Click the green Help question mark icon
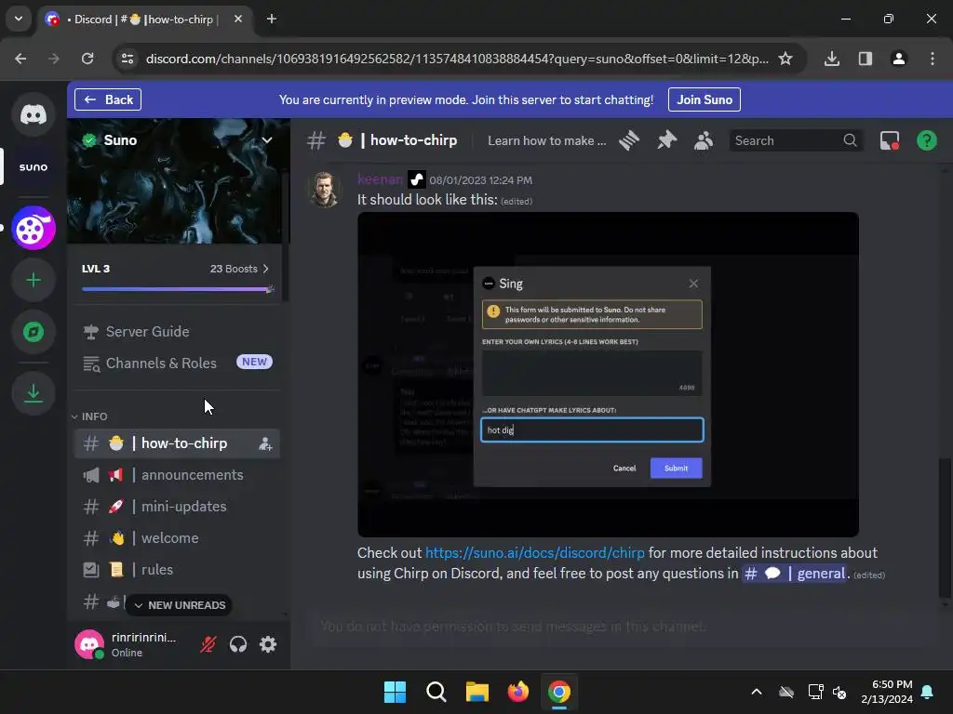 click(926, 140)
